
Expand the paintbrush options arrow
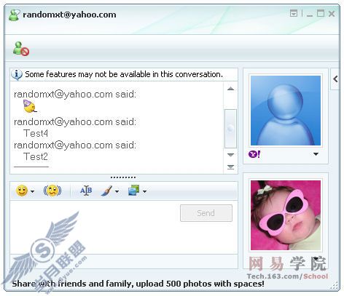coord(117,191)
